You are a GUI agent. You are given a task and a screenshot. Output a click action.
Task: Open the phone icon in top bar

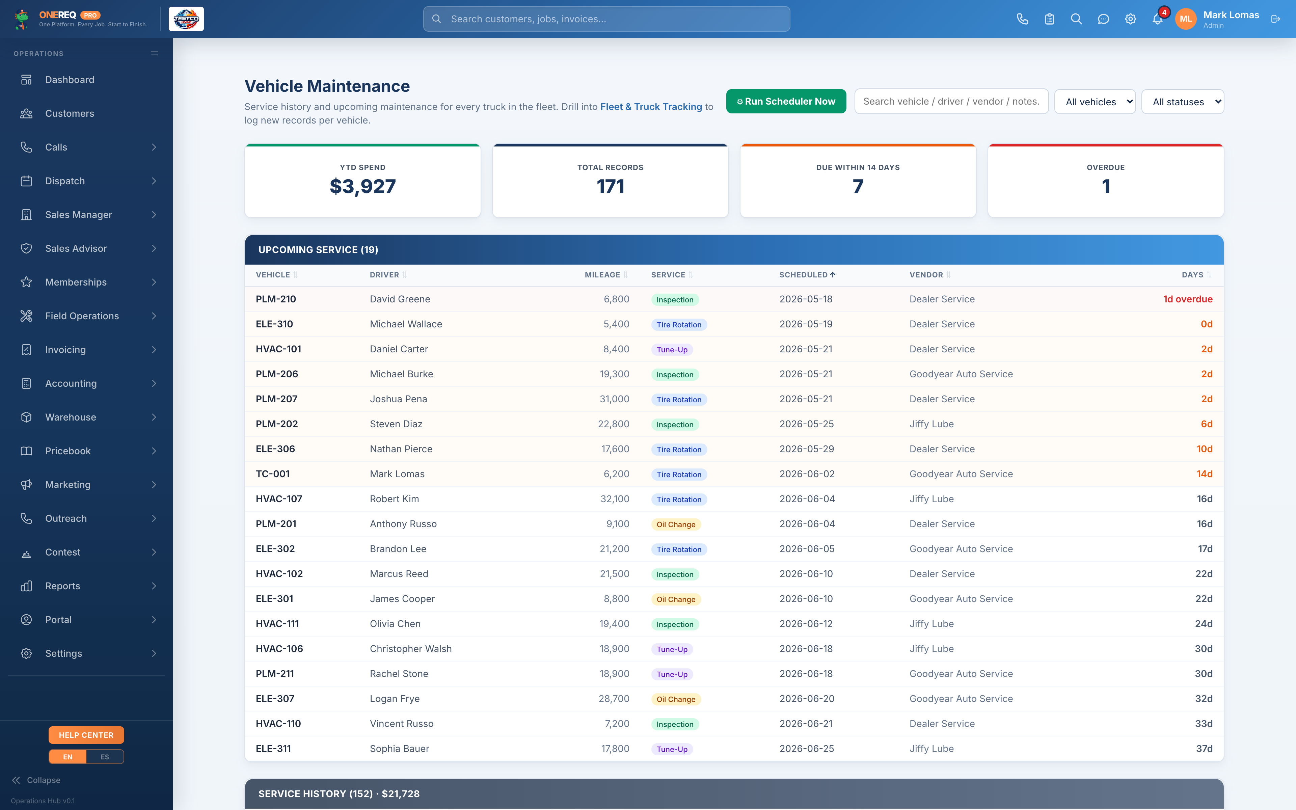tap(1022, 19)
